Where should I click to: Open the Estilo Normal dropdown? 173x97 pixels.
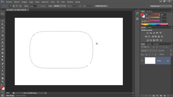click(60, 6)
